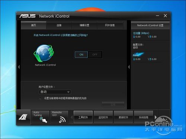Open the 编辑设置 tab

click(84, 25)
